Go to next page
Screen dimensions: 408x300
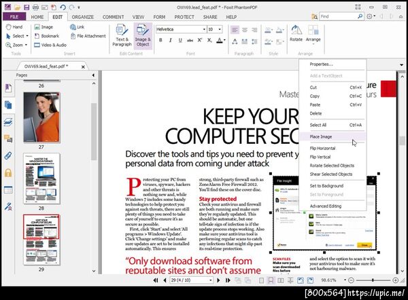218,280
